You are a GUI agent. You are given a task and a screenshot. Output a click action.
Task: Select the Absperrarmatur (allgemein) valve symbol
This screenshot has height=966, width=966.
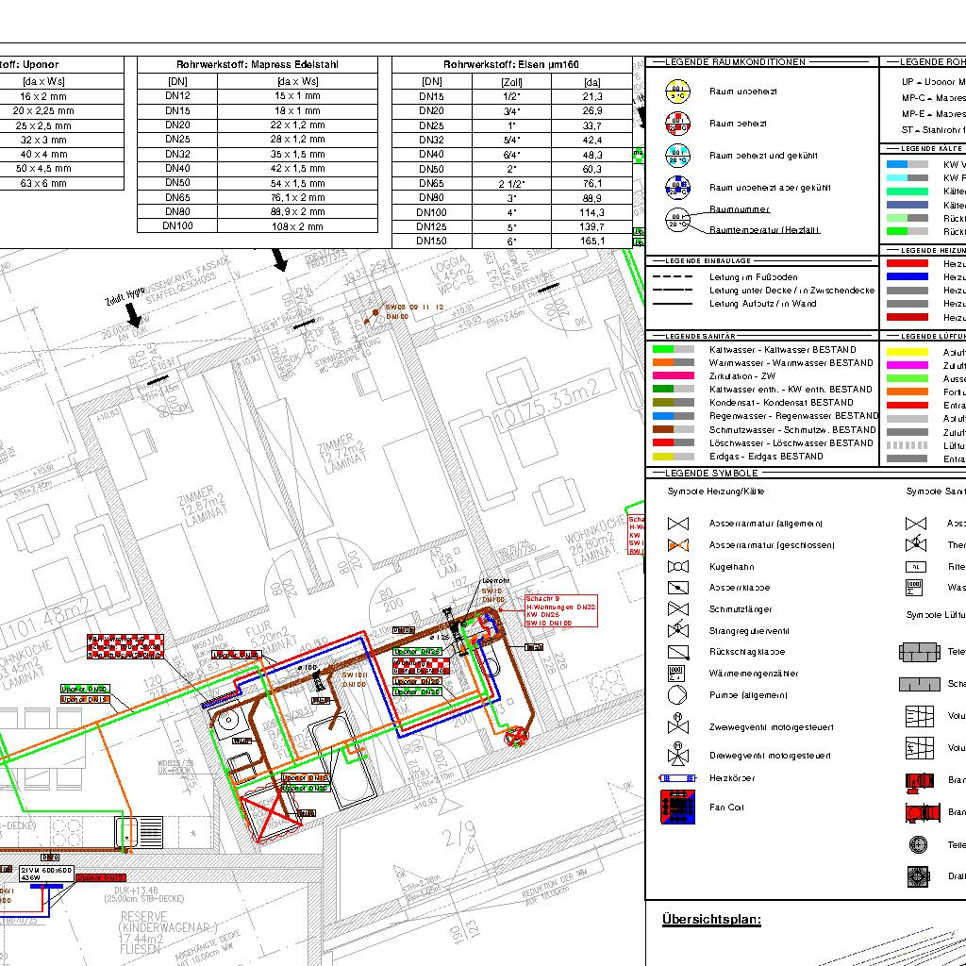[677, 524]
